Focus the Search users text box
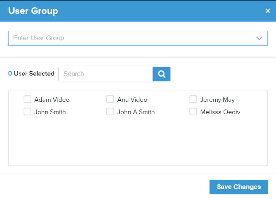Viewport: 276px width, 199px height. coord(105,74)
